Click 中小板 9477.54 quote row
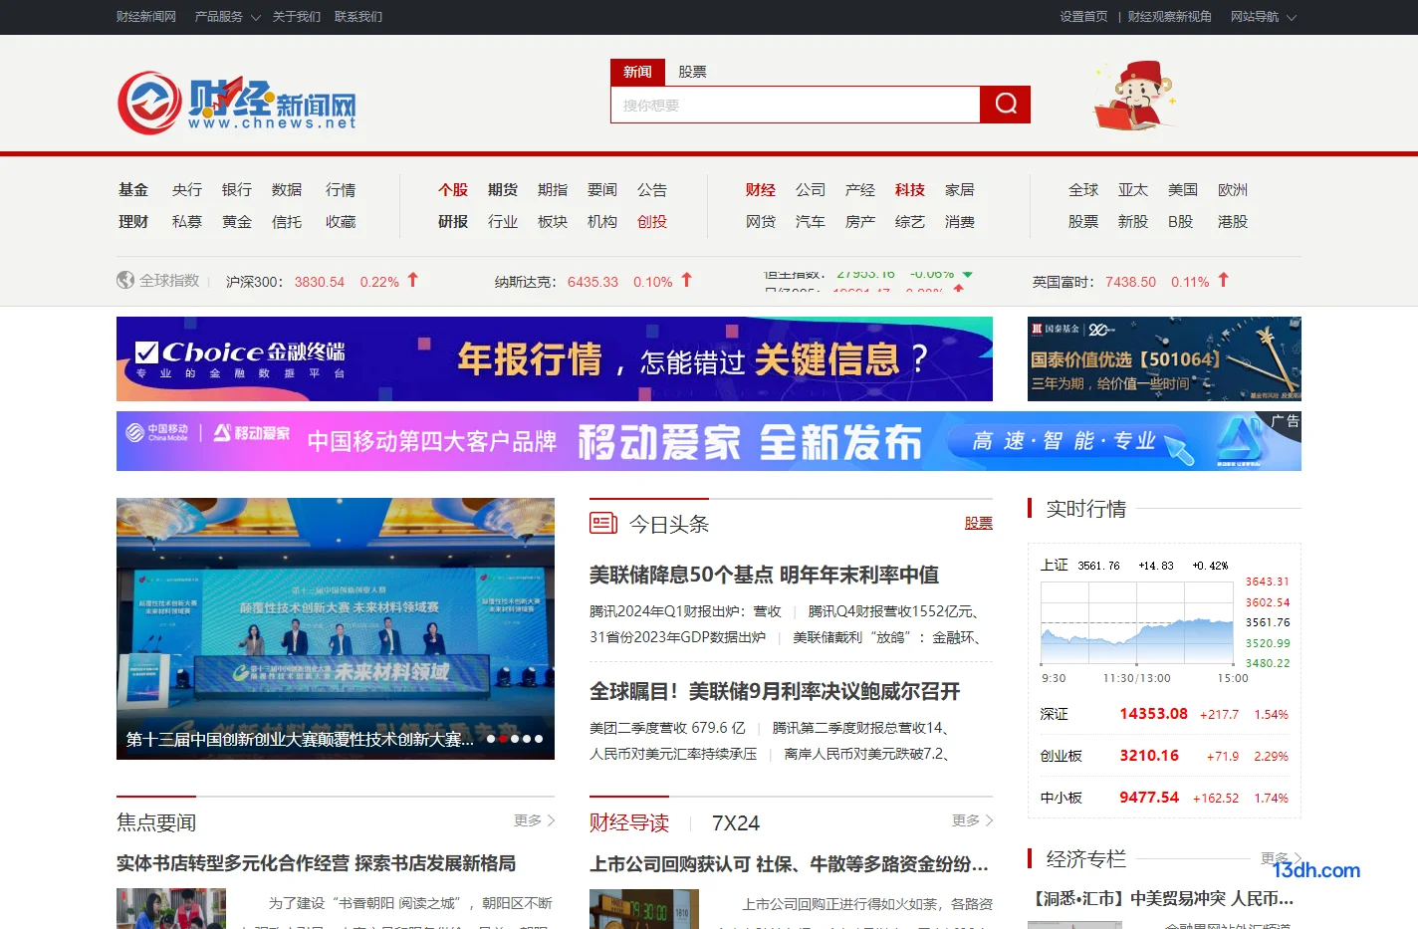1418x929 pixels. click(x=1164, y=798)
